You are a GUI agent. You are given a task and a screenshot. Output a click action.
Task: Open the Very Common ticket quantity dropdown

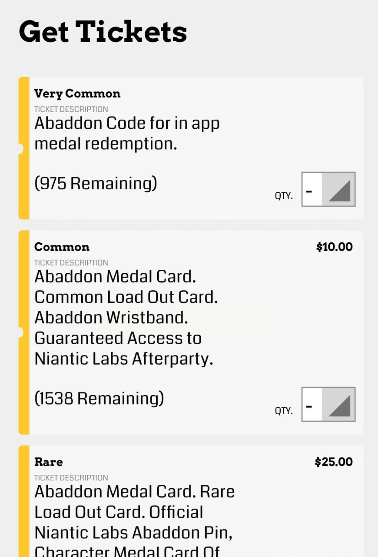tap(328, 189)
